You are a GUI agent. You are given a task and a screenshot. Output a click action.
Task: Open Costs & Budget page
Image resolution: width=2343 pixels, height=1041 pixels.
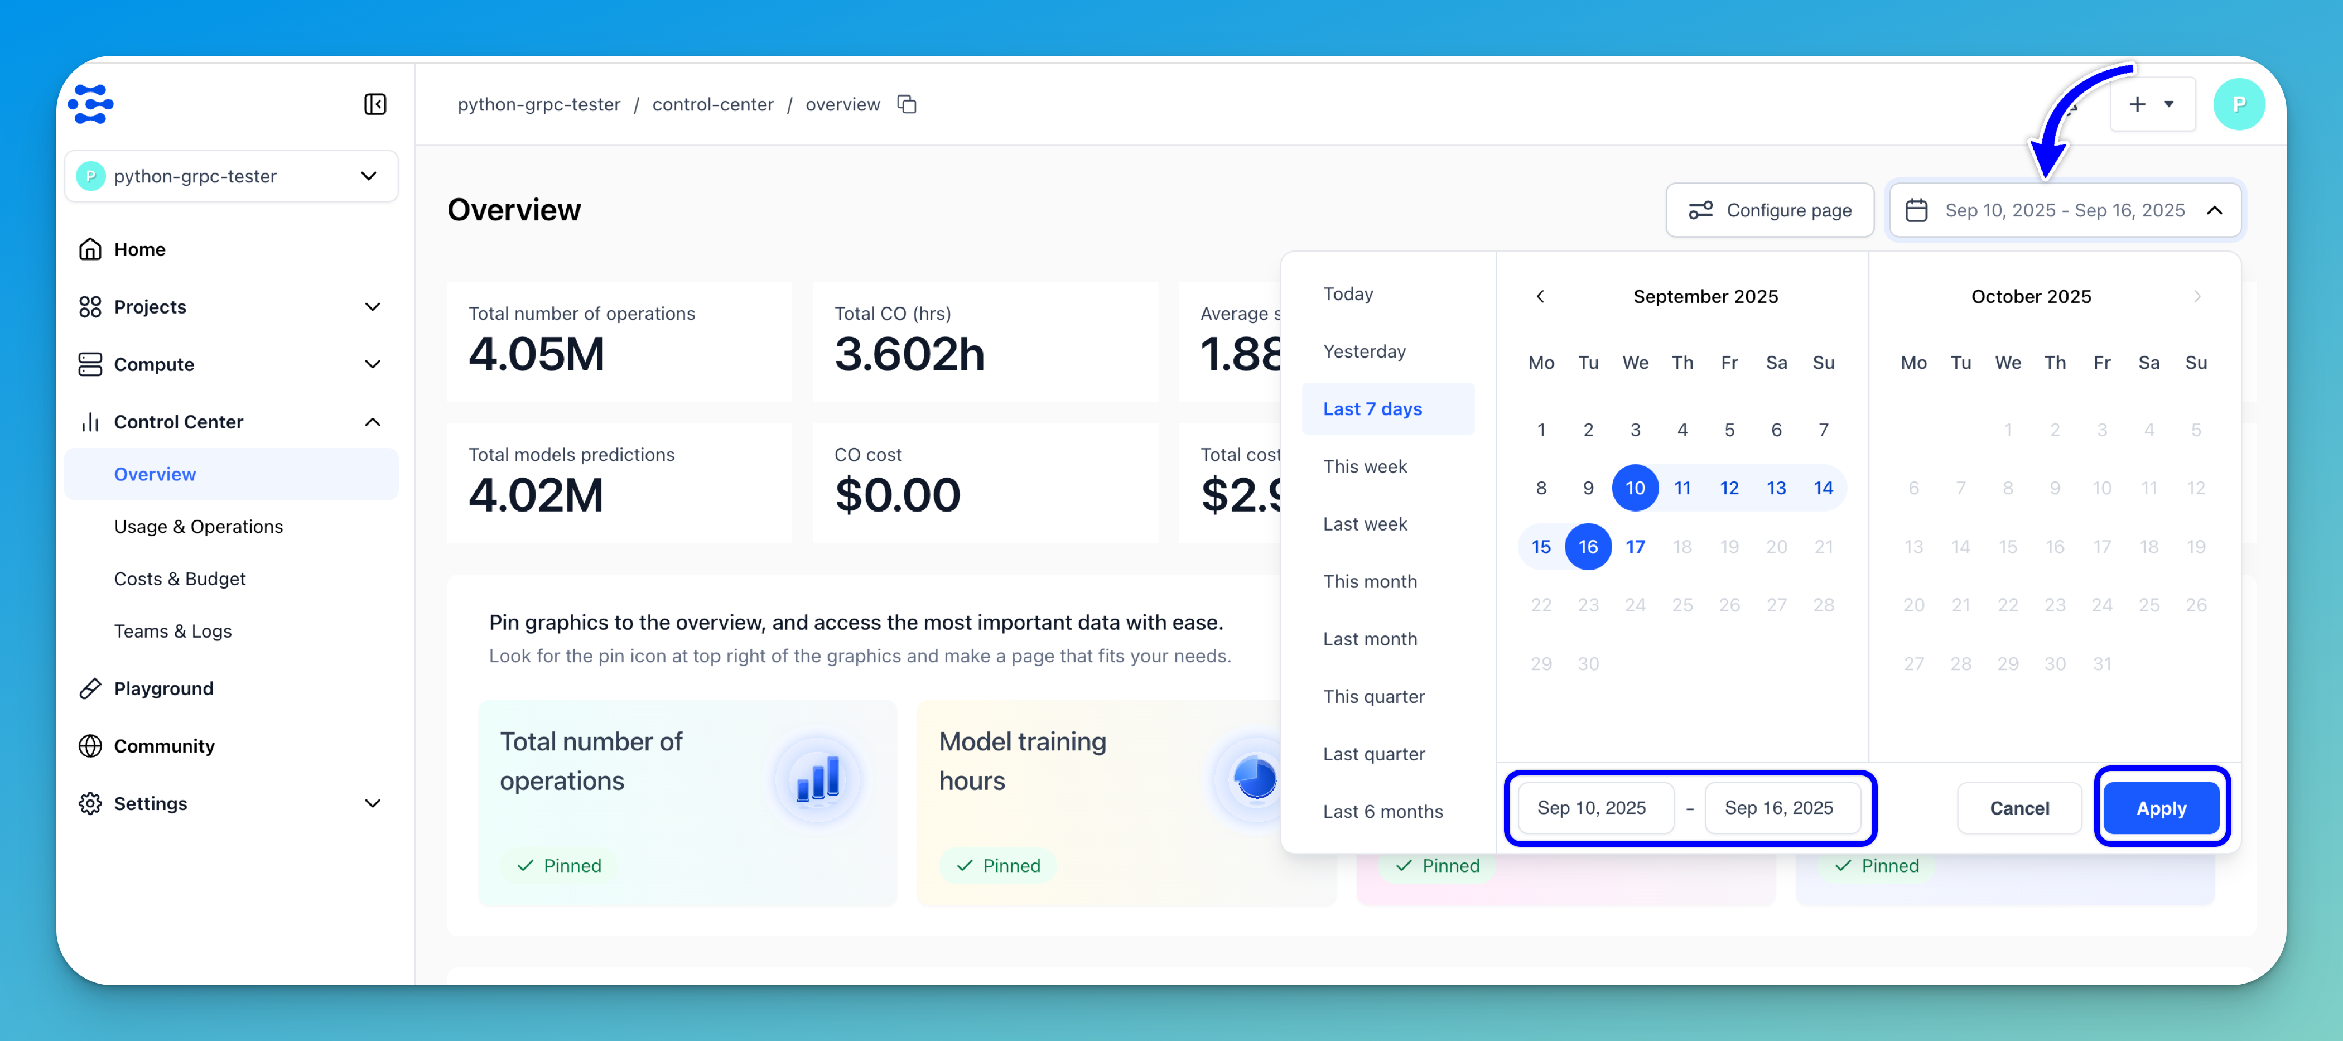point(179,579)
